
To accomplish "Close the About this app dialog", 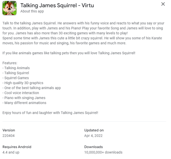I will point(163,4).
